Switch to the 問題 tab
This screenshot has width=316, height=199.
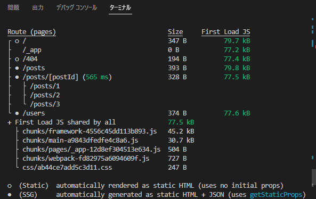13,7
